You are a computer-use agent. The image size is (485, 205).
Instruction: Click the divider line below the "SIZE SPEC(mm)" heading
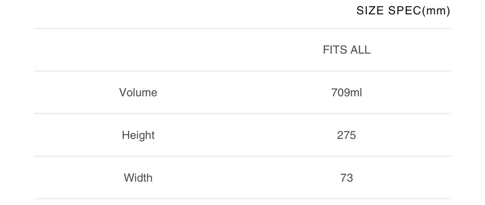[242, 28]
